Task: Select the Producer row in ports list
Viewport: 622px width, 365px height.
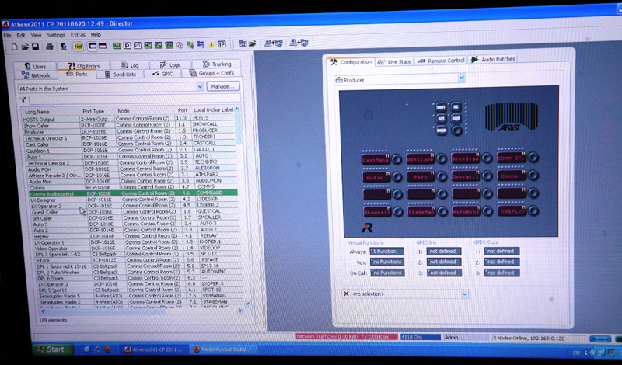Action: [x=129, y=131]
